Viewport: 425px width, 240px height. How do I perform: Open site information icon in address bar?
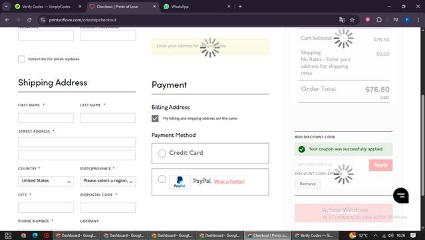pyautogui.click(x=43, y=20)
